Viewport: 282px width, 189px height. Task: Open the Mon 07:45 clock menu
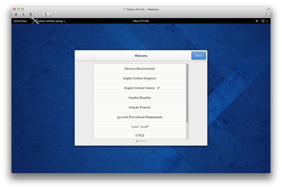coord(141,21)
